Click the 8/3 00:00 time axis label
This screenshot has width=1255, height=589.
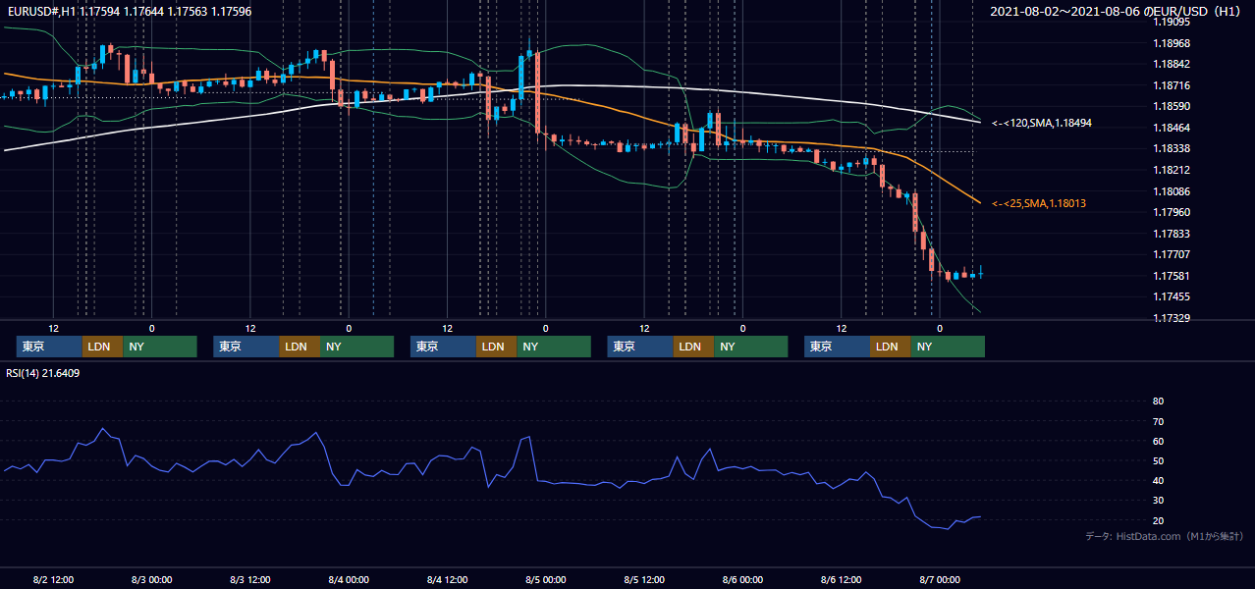(151, 579)
